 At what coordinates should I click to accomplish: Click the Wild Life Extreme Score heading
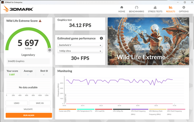coord(22,21)
